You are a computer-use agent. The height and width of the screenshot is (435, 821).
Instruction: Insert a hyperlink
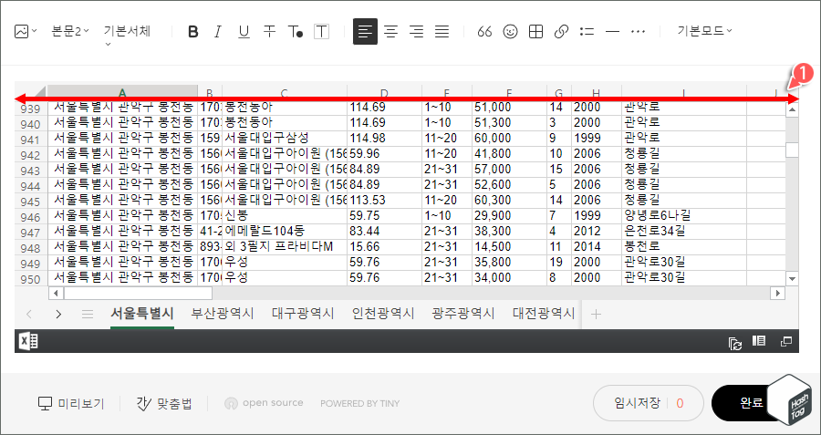pyautogui.click(x=561, y=32)
